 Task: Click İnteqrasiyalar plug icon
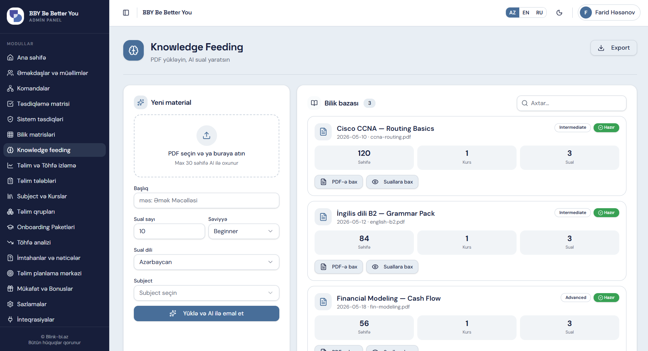tap(10, 319)
